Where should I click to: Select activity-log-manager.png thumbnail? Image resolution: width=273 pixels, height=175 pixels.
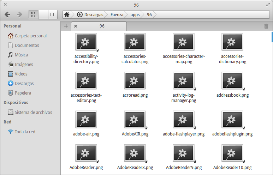[x=184, y=81]
